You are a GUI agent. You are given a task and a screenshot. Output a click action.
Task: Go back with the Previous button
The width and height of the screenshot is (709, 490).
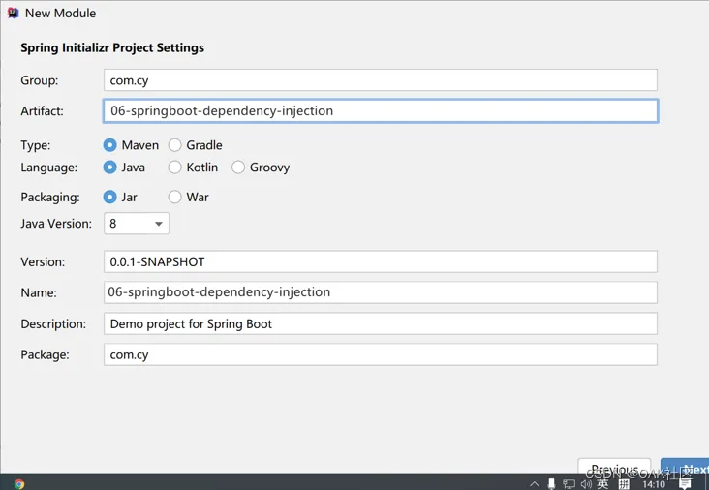pyautogui.click(x=614, y=470)
